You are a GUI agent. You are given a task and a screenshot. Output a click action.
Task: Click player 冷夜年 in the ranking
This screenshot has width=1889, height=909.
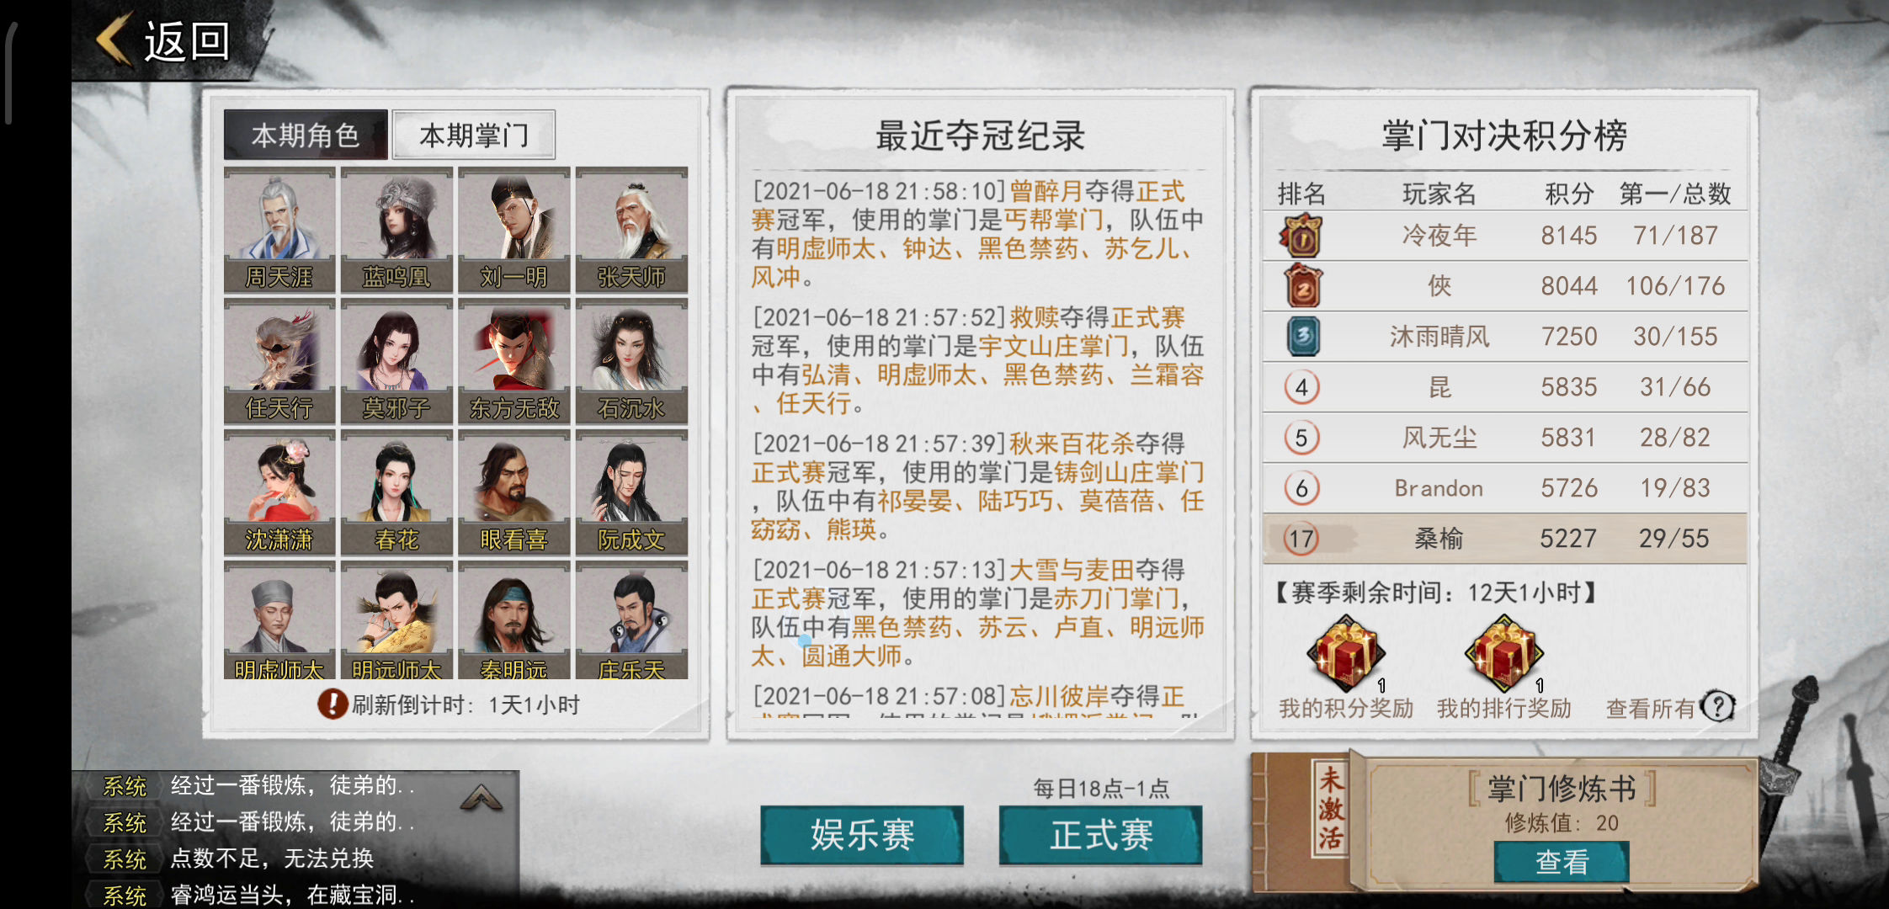(x=1439, y=236)
